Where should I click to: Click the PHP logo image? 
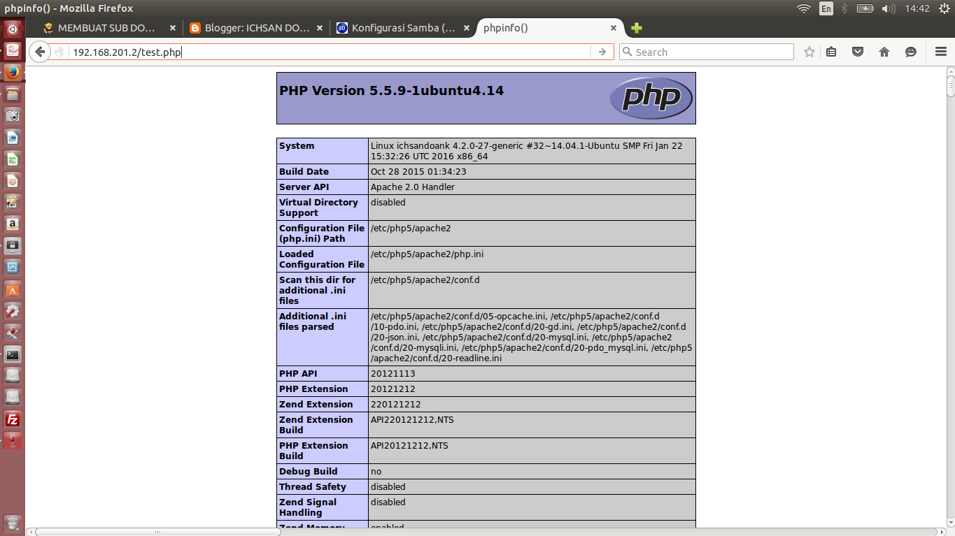tap(651, 98)
